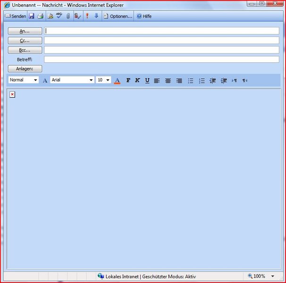
Task: Set low importance with the blue down arrow
Action: click(x=96, y=16)
